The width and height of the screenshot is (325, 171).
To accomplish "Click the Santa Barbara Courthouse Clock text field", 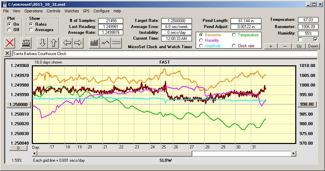I will tap(165, 53).
